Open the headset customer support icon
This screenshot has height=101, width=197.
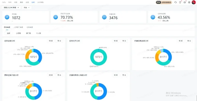pyautogui.click(x=175, y=2)
